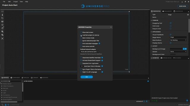Image resolution: width=190 pixels, height=106 pixels.
Task: Click the Stage Name input field
Action: (x=178, y=37)
